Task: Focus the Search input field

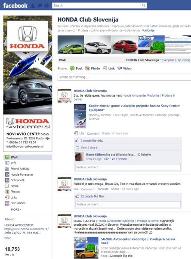Action: [96, 5]
